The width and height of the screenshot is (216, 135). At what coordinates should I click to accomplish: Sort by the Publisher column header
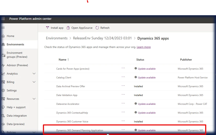(186, 60)
